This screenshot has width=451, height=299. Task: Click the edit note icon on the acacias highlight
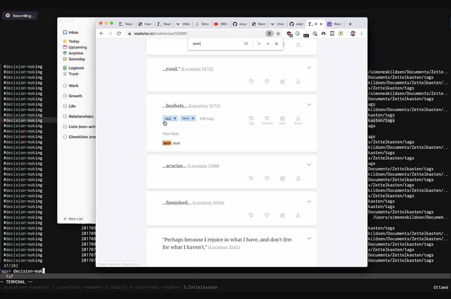pos(283,178)
